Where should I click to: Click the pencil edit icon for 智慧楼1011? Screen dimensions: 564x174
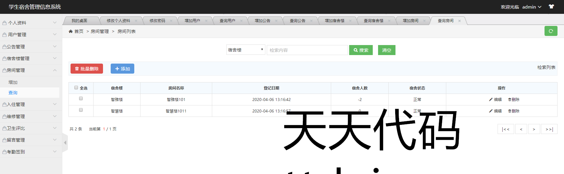(x=491, y=111)
